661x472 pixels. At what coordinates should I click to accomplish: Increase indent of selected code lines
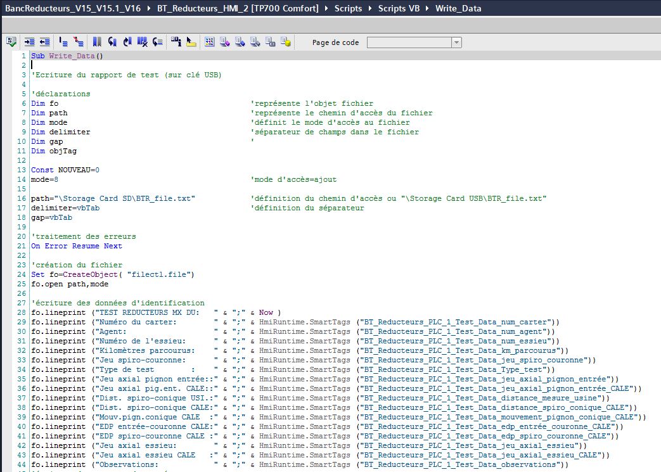pyautogui.click(x=30, y=42)
